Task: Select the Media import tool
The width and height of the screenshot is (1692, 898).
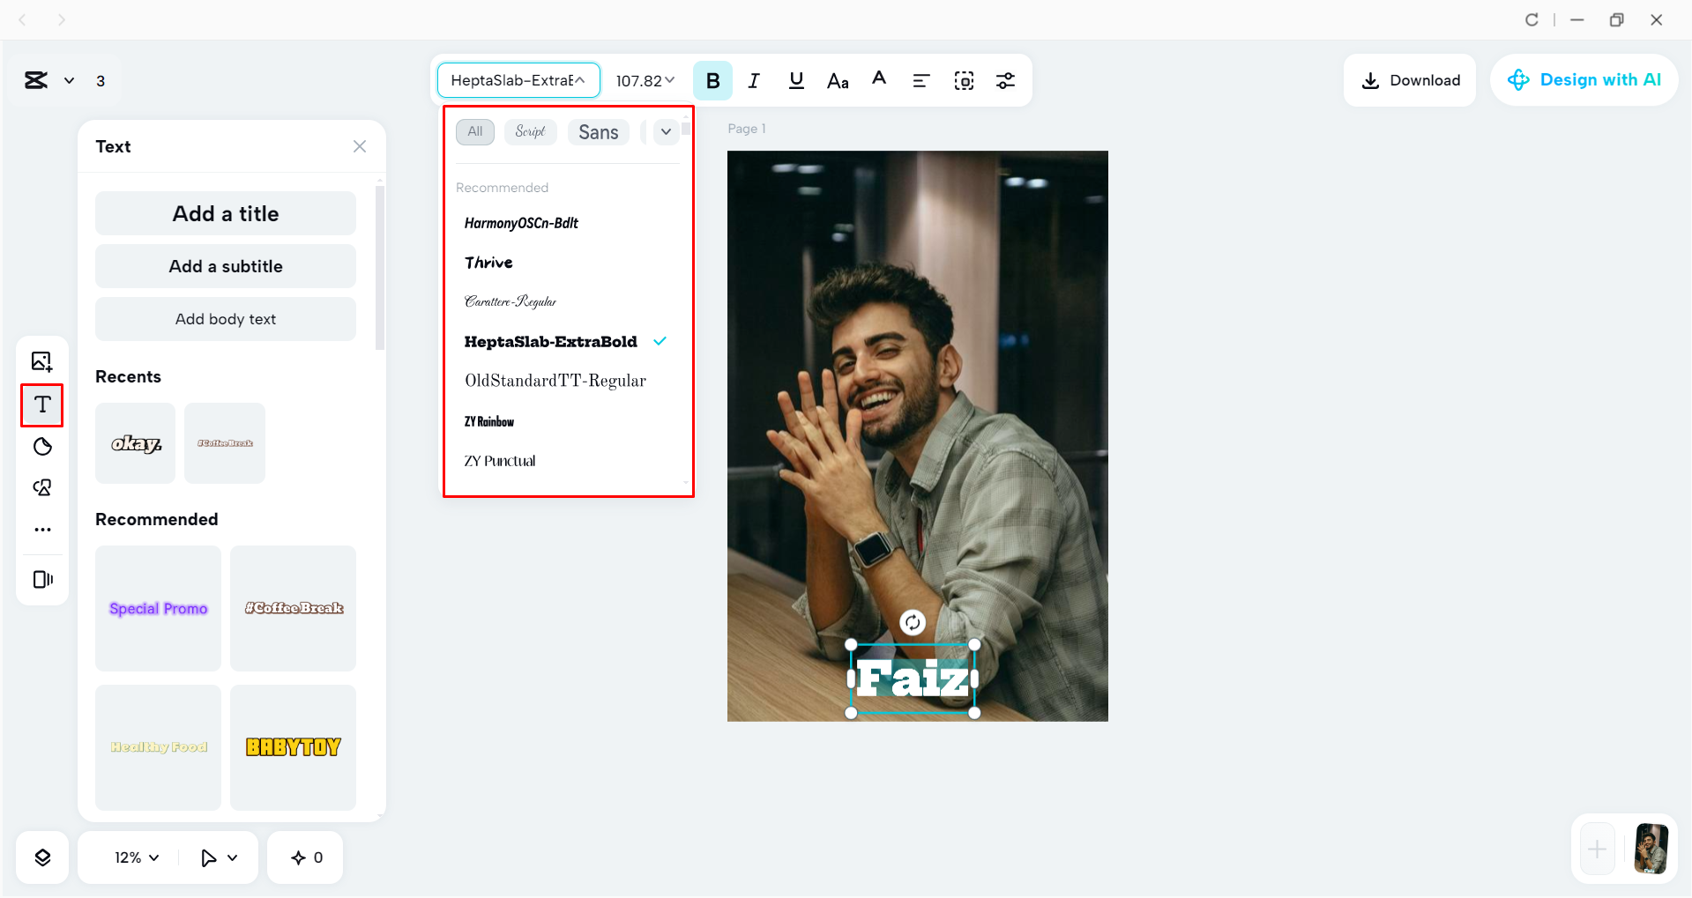Action: pos(41,361)
